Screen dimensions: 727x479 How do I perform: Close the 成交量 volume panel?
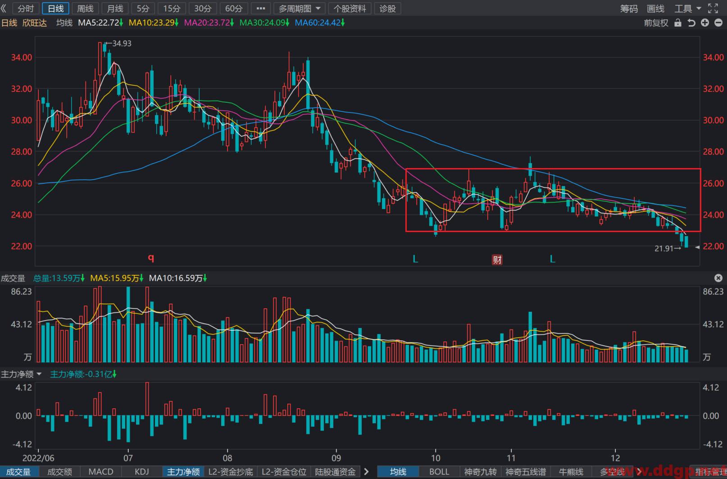point(718,278)
